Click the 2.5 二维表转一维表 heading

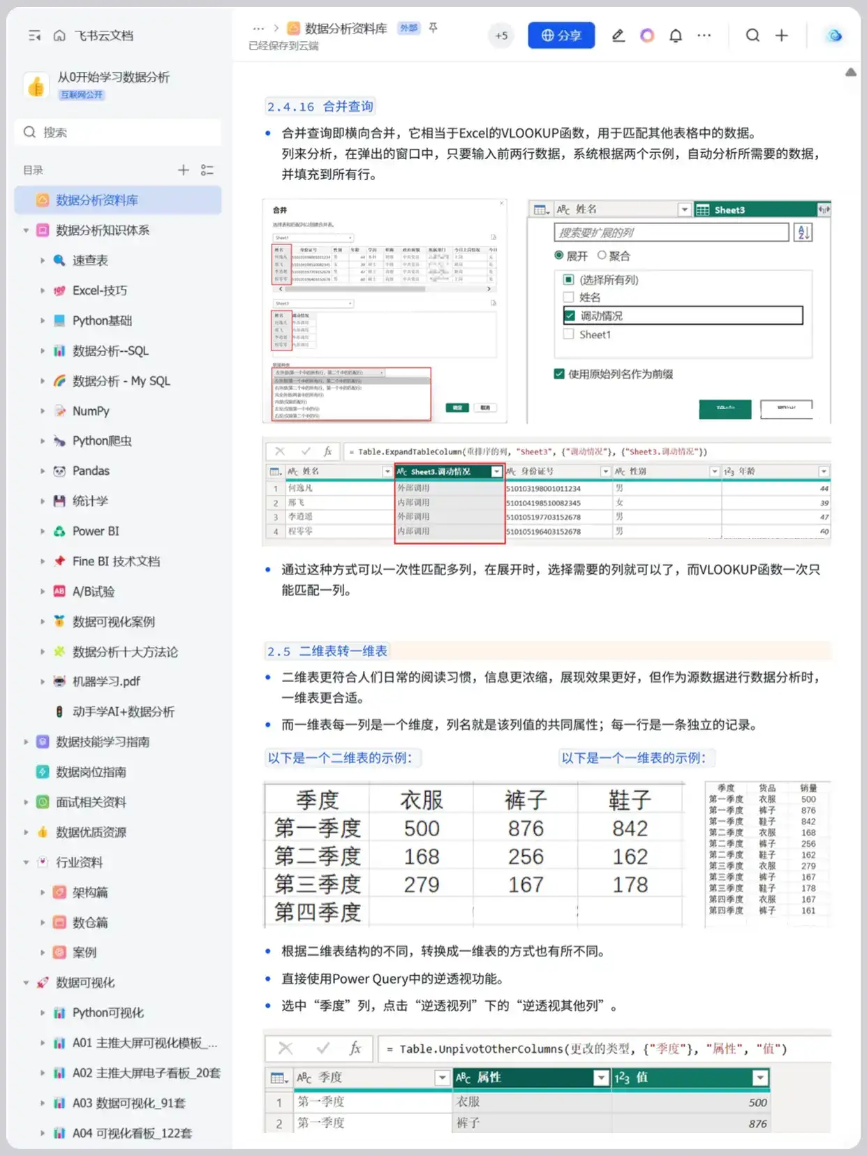[x=327, y=651]
